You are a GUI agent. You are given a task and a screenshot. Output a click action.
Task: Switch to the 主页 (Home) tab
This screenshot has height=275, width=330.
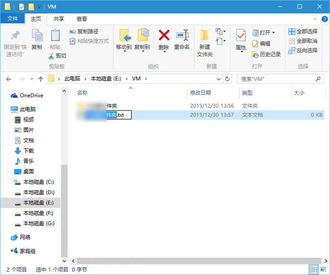coord(36,19)
